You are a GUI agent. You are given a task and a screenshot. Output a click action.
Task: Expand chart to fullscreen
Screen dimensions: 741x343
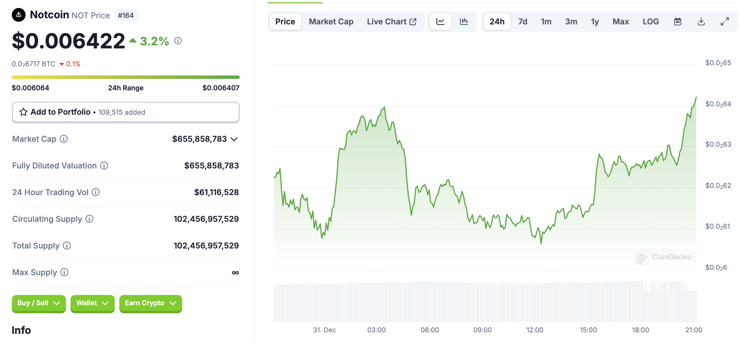coord(725,22)
